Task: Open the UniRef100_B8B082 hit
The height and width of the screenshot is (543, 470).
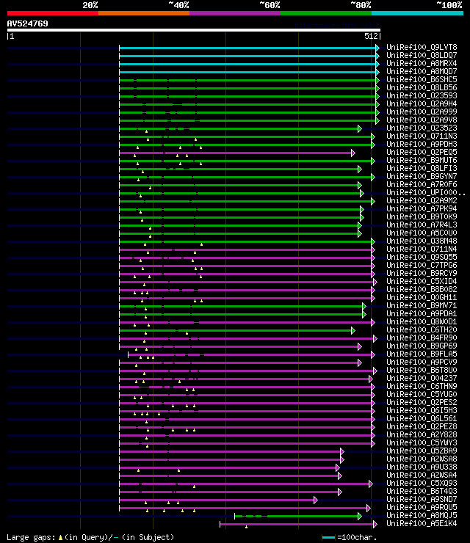Action: pyautogui.click(x=422, y=290)
